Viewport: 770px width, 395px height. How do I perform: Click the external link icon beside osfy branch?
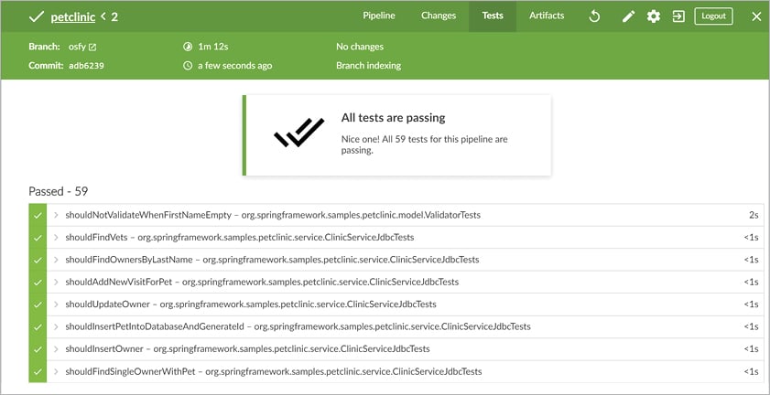pos(92,47)
